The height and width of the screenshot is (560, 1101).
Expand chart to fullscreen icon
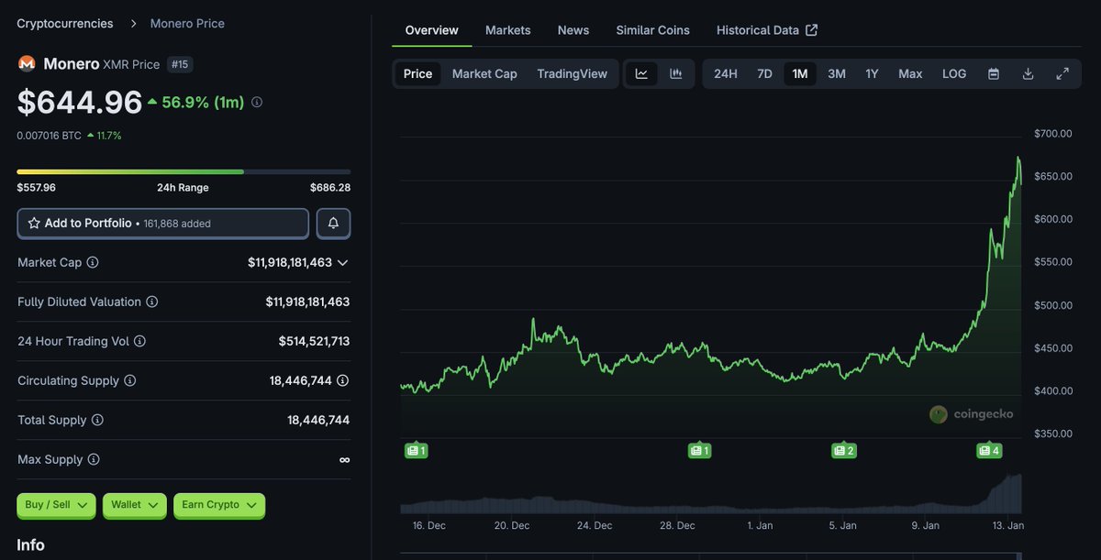click(x=1062, y=73)
